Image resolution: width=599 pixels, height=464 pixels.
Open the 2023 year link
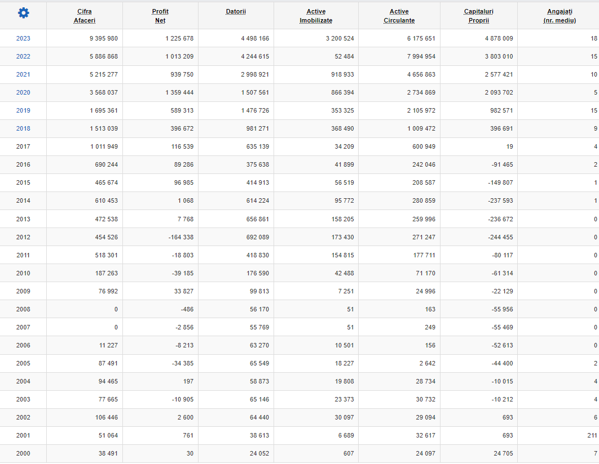point(23,38)
